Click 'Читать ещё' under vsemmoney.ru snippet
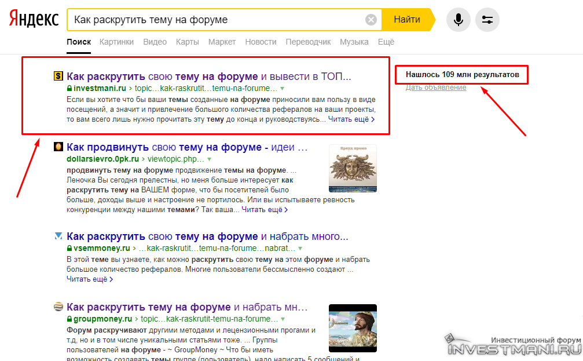Image resolution: width=583 pixels, height=361 pixels. click(90, 279)
